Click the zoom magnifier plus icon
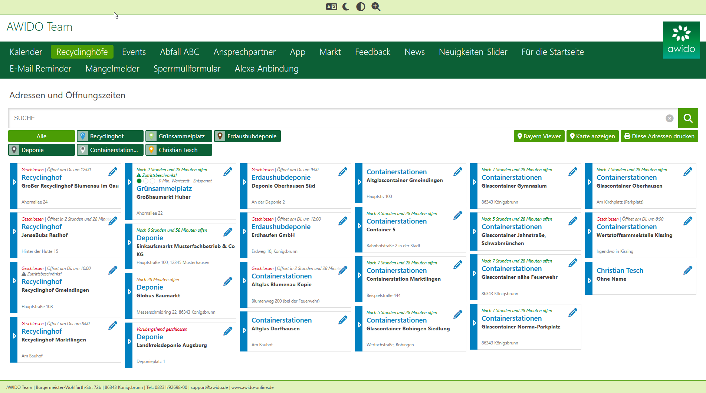Screen dimensions: 706x393 [x=376, y=7]
